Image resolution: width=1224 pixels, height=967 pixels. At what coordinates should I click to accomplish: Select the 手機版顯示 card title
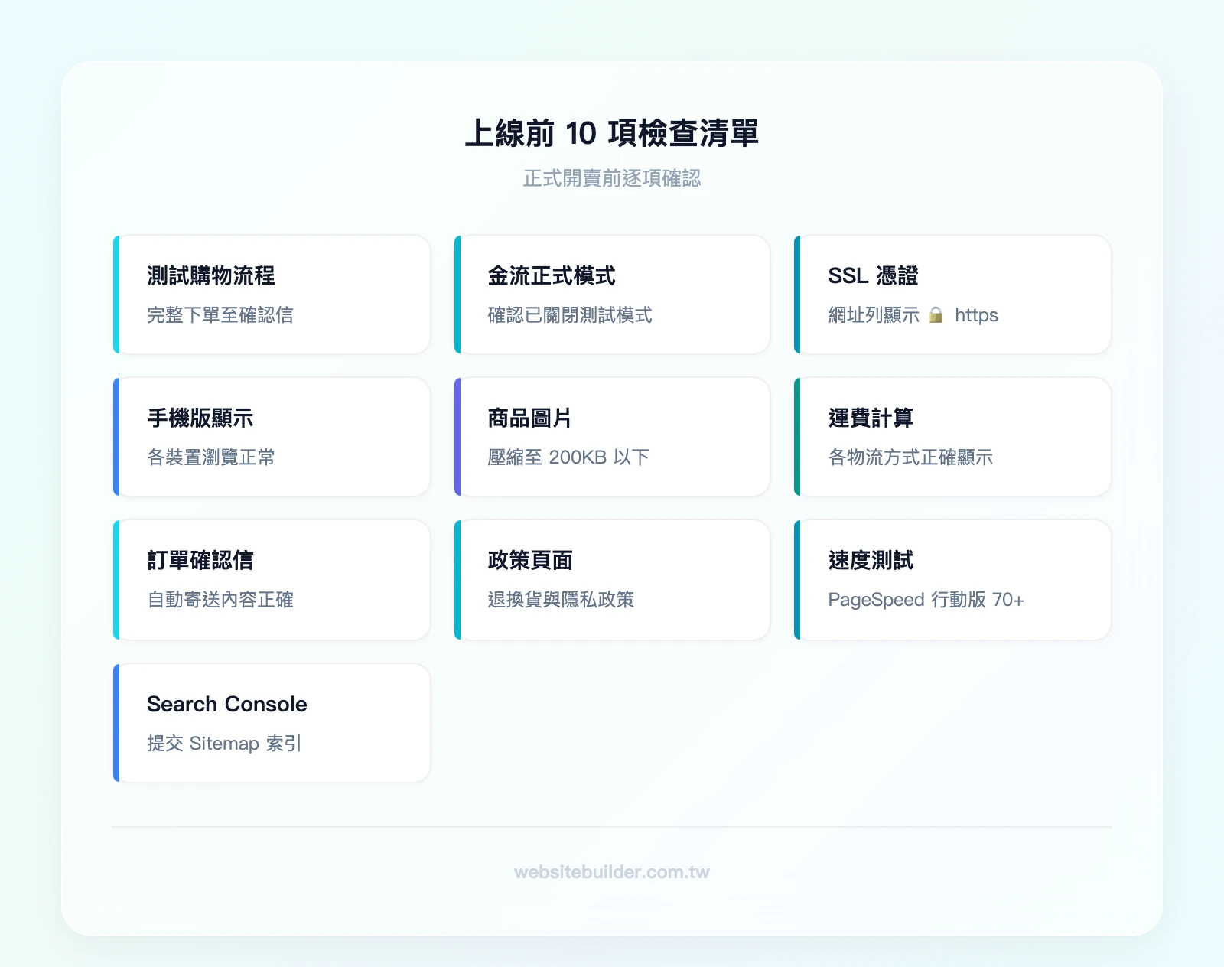click(200, 418)
